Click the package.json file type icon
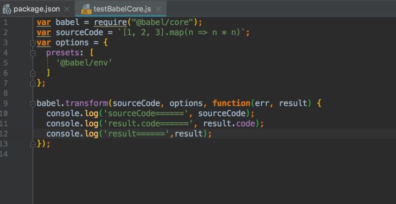396x204 pixels. [x=7, y=10]
